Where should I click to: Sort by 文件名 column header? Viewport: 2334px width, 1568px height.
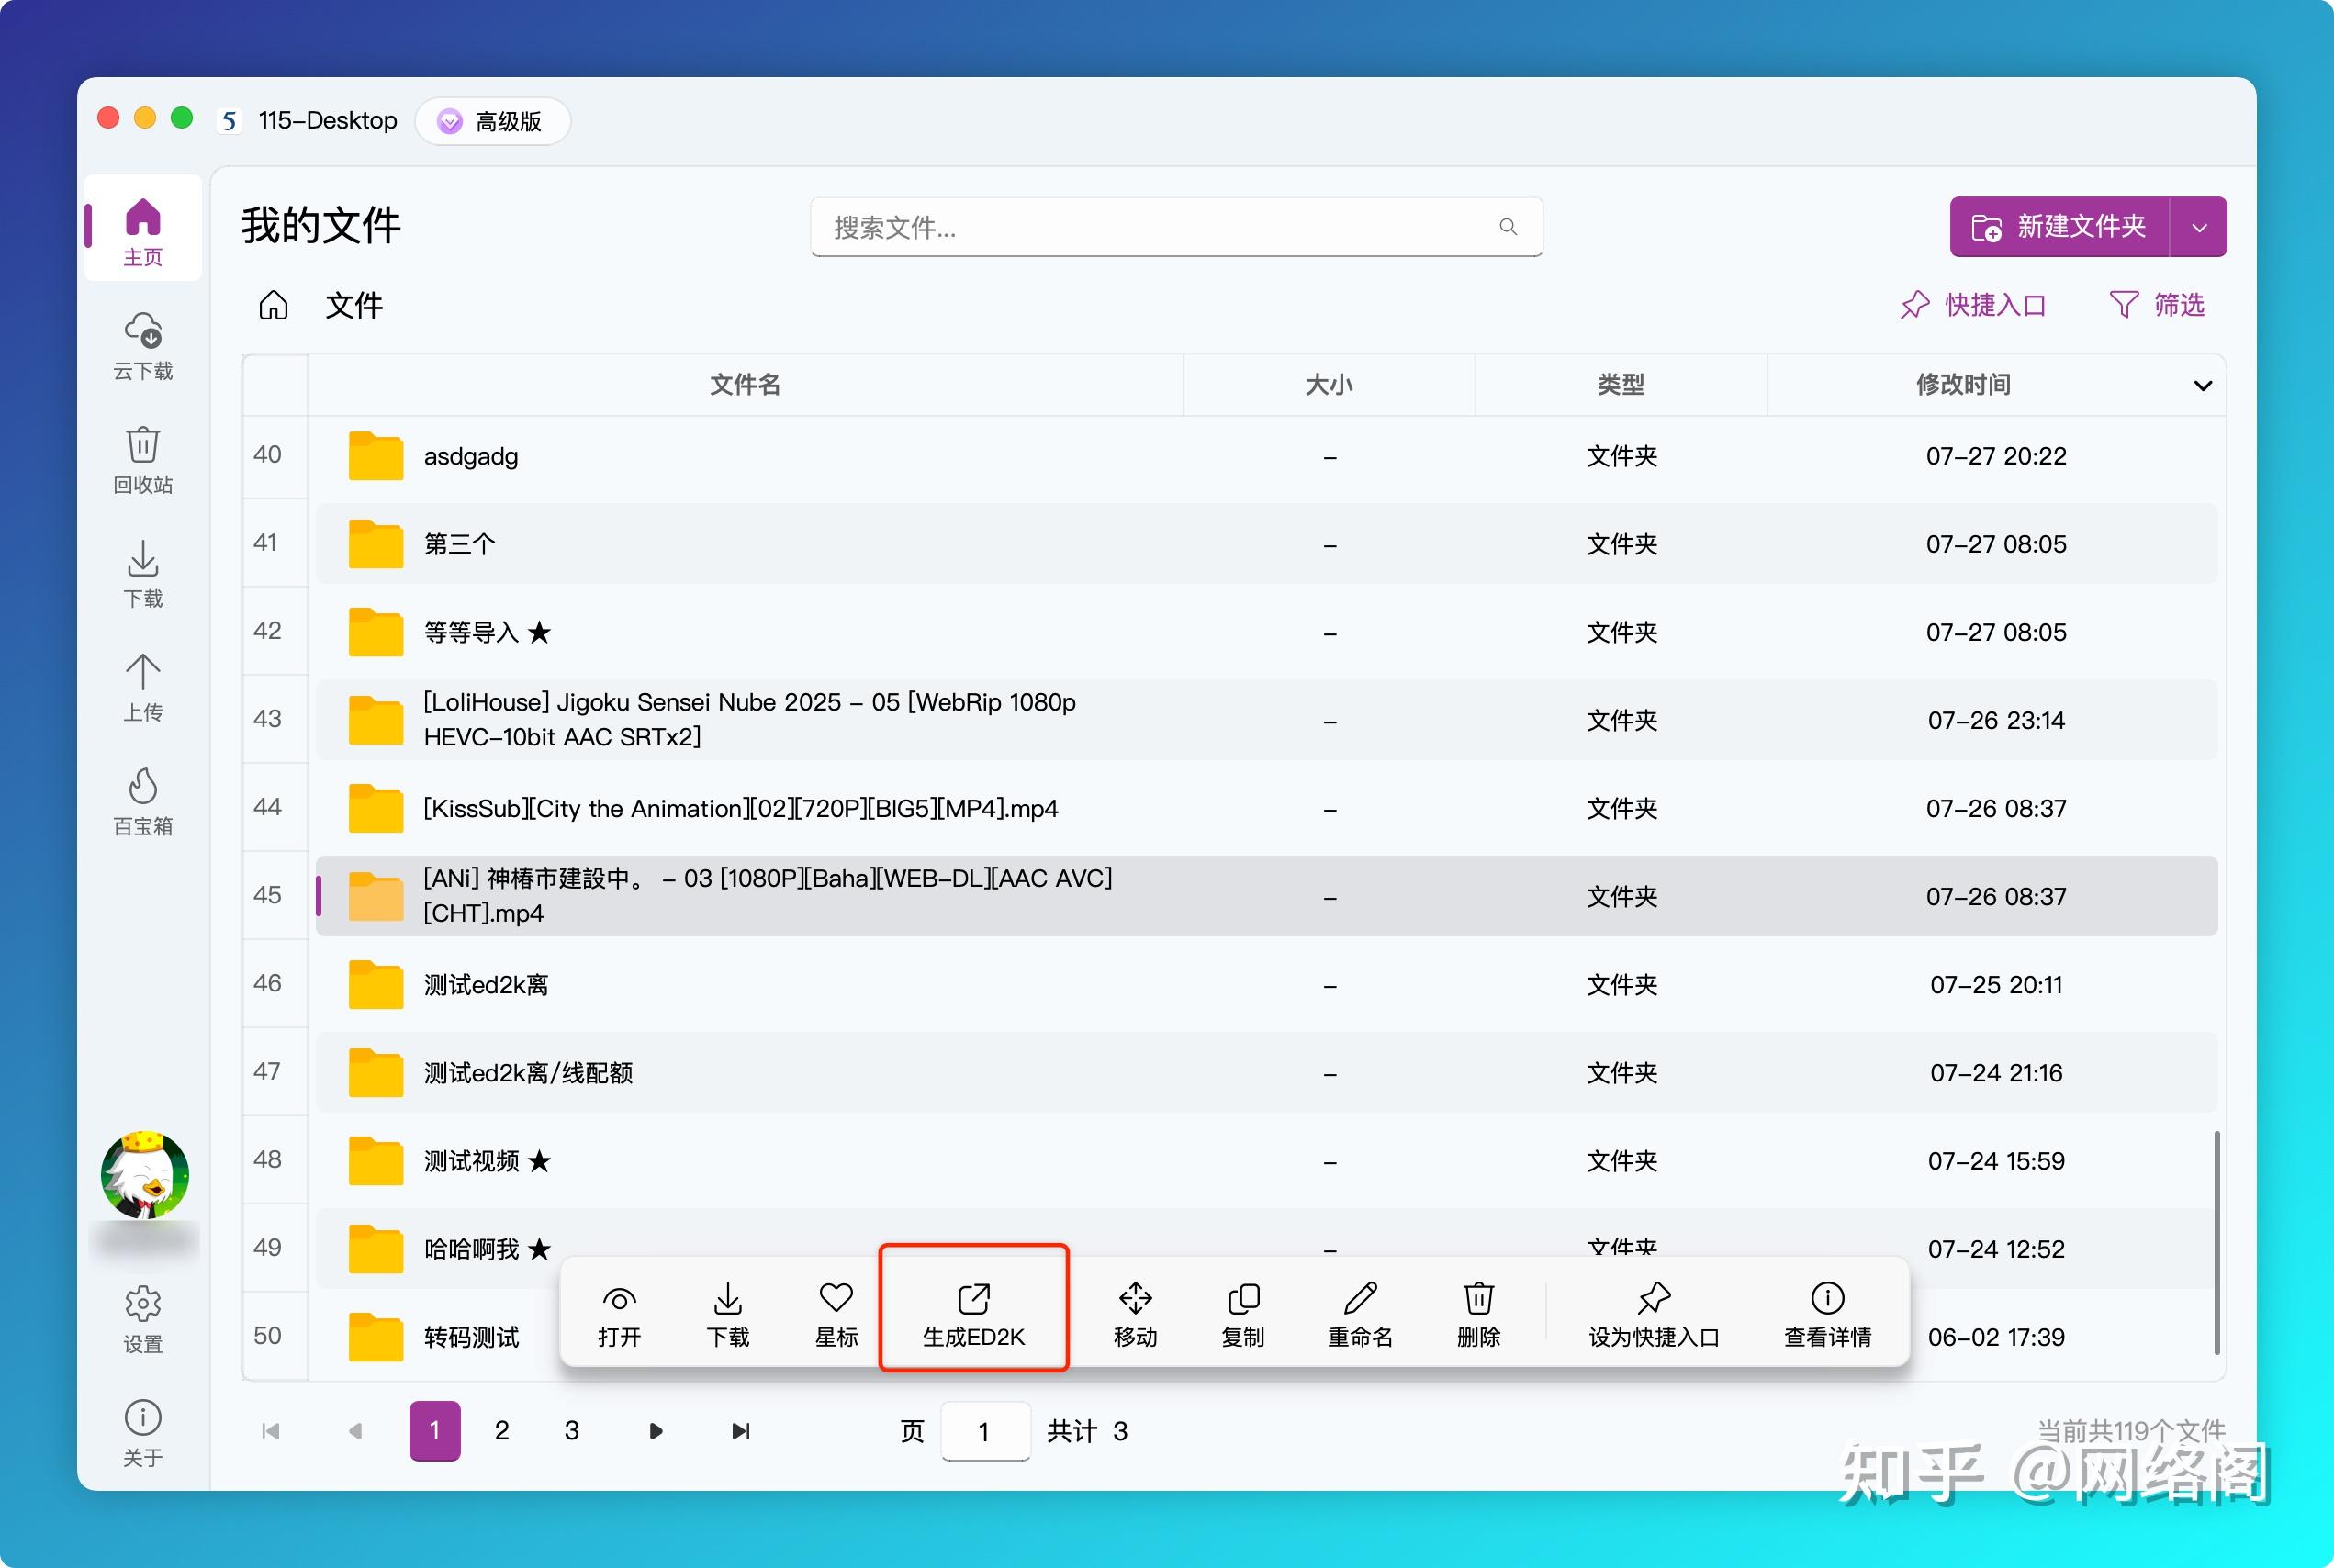[745, 385]
